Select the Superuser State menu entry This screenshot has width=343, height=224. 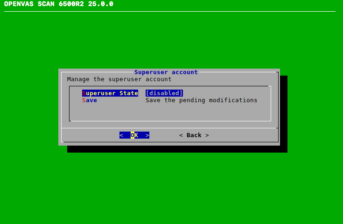pyautogui.click(x=110, y=93)
